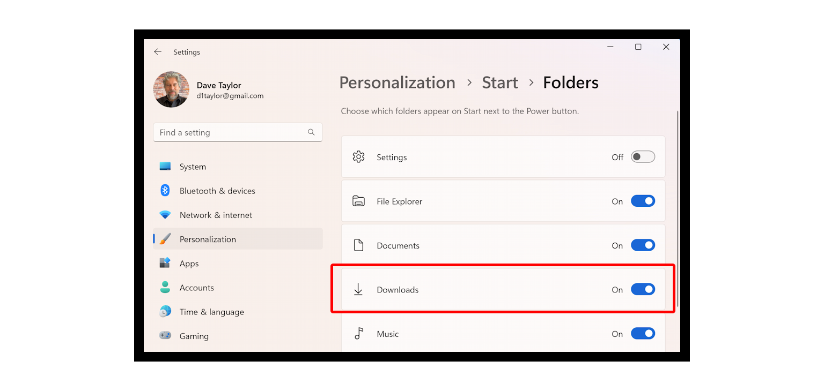Click the Documents page icon
The image size is (824, 391).
click(359, 245)
